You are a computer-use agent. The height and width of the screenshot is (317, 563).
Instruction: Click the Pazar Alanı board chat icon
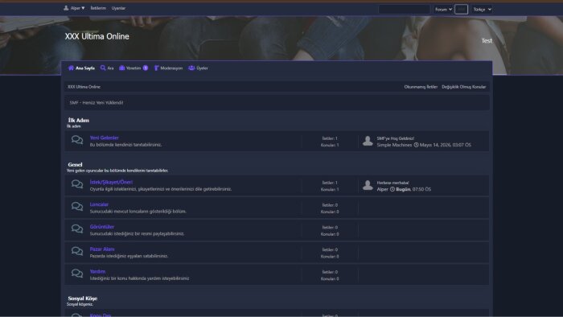(x=77, y=251)
